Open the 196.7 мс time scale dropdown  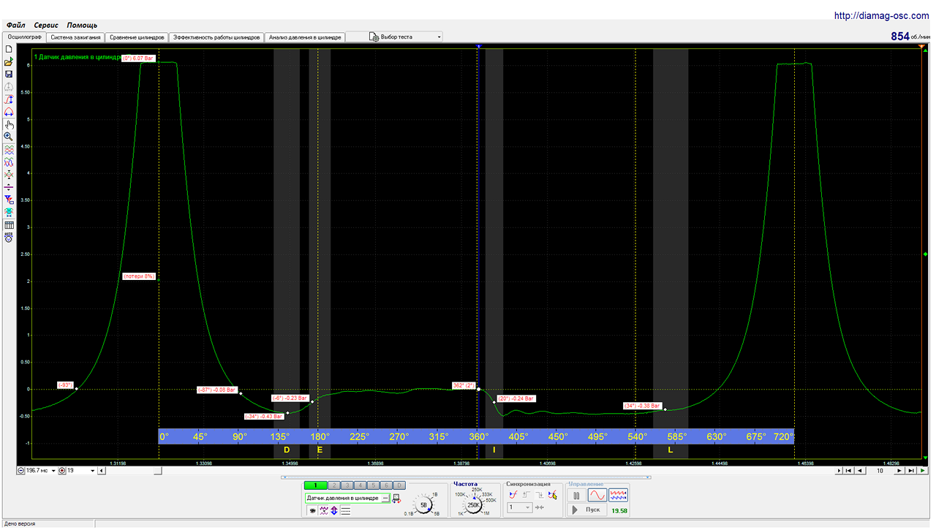pyautogui.click(x=52, y=471)
